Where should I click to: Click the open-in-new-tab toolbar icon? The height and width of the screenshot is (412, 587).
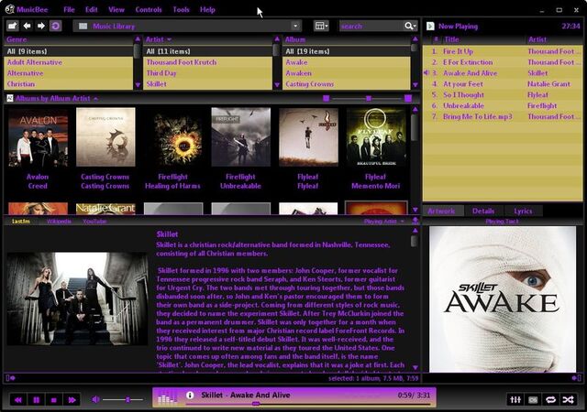click(x=12, y=26)
